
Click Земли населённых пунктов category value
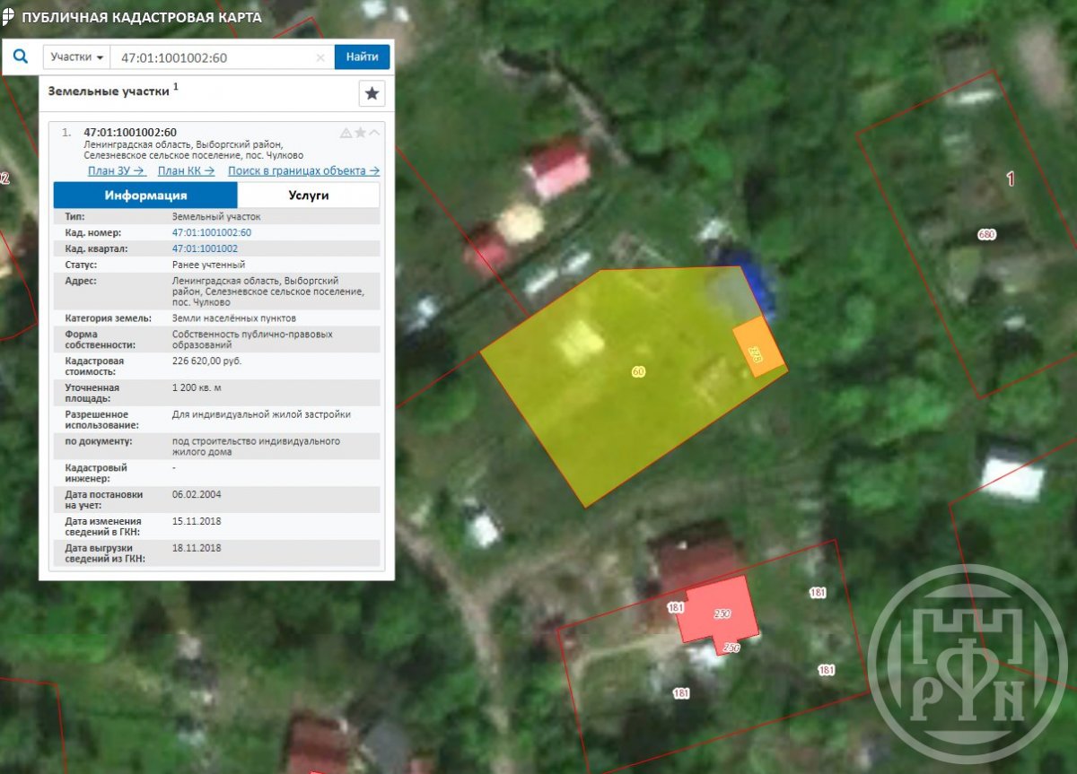click(x=233, y=317)
